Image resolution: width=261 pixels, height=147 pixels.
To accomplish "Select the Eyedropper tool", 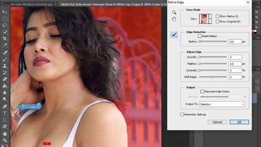I will 4,45.
